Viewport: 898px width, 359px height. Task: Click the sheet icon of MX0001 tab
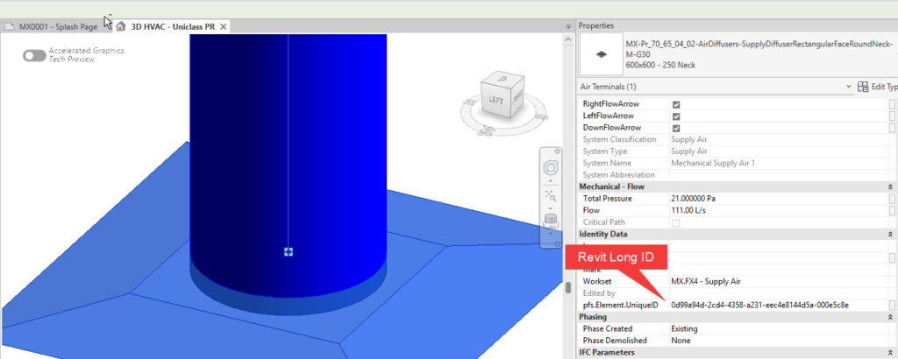10,26
